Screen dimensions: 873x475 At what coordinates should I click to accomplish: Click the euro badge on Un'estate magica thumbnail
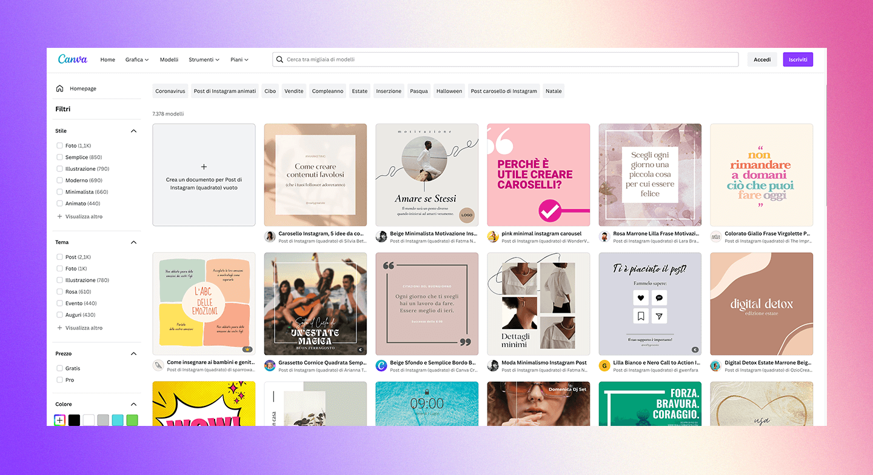pos(360,350)
